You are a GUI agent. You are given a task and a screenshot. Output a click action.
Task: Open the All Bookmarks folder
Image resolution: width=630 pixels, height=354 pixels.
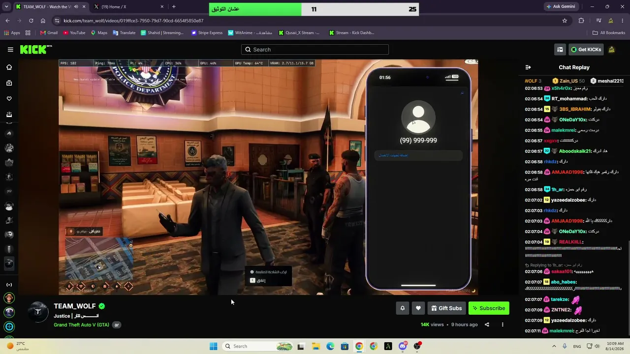click(609, 33)
